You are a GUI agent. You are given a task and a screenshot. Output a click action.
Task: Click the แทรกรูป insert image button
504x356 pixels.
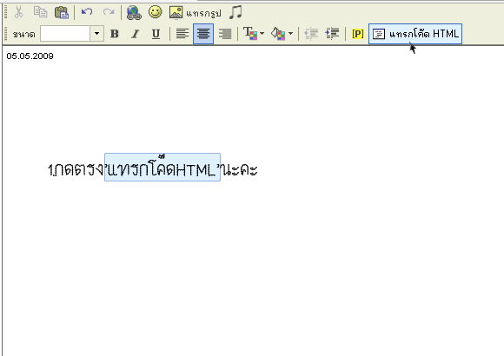tap(196, 12)
